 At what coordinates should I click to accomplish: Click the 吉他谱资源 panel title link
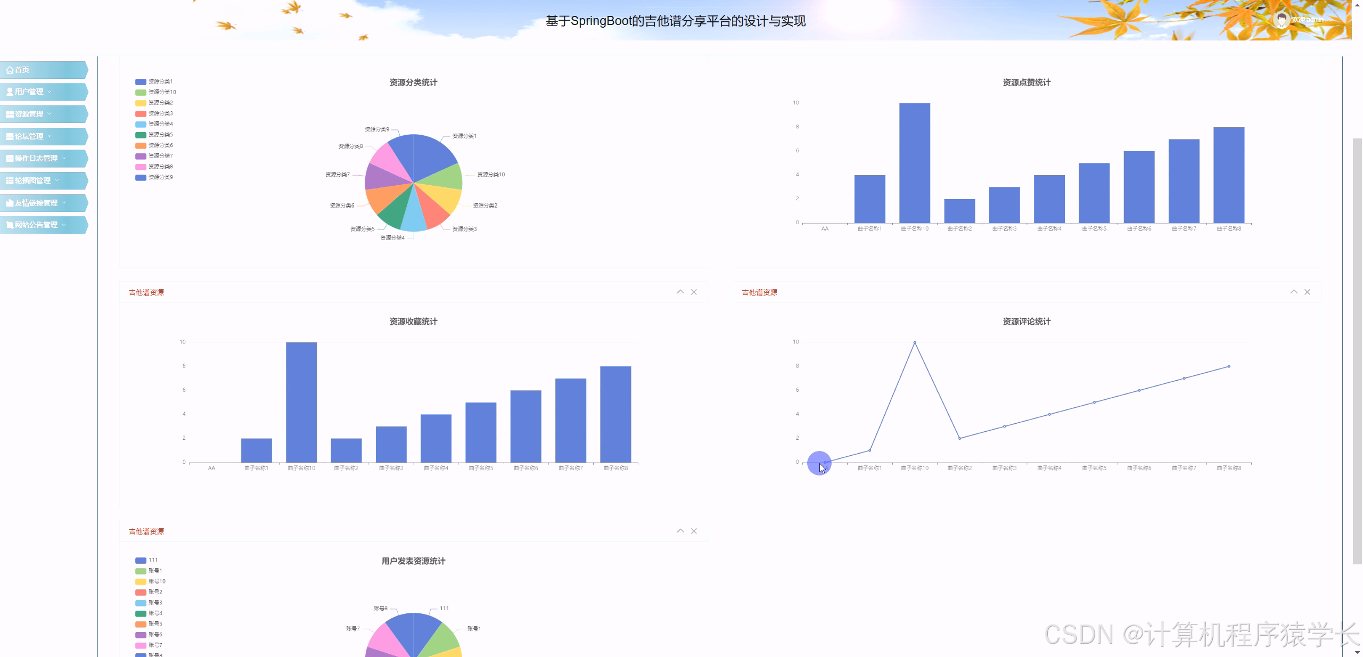146,292
